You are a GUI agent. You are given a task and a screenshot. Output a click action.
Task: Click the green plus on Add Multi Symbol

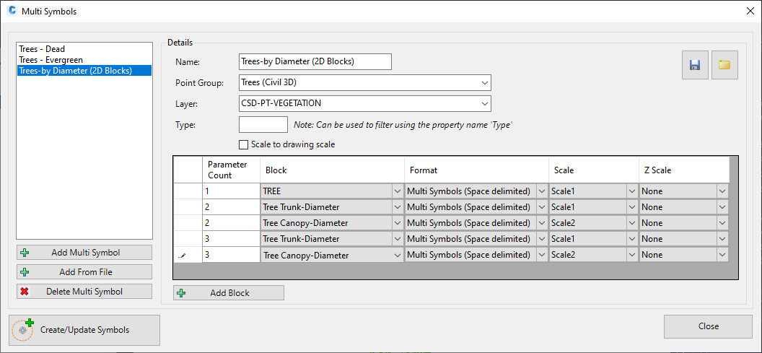[x=25, y=253]
